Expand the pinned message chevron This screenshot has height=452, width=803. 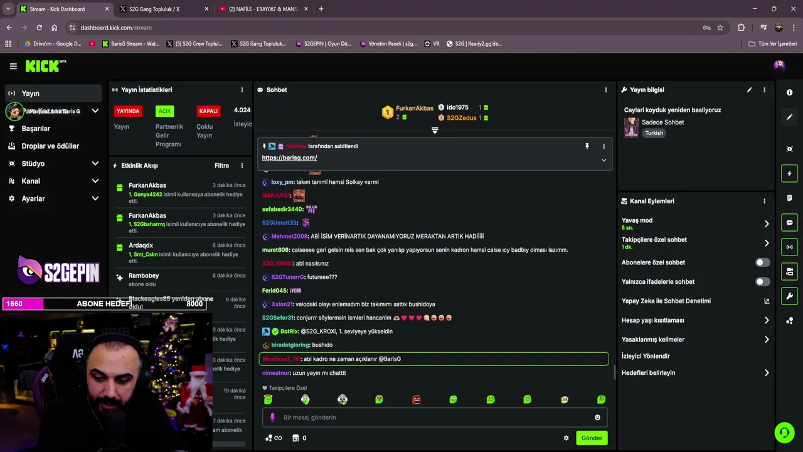604,160
